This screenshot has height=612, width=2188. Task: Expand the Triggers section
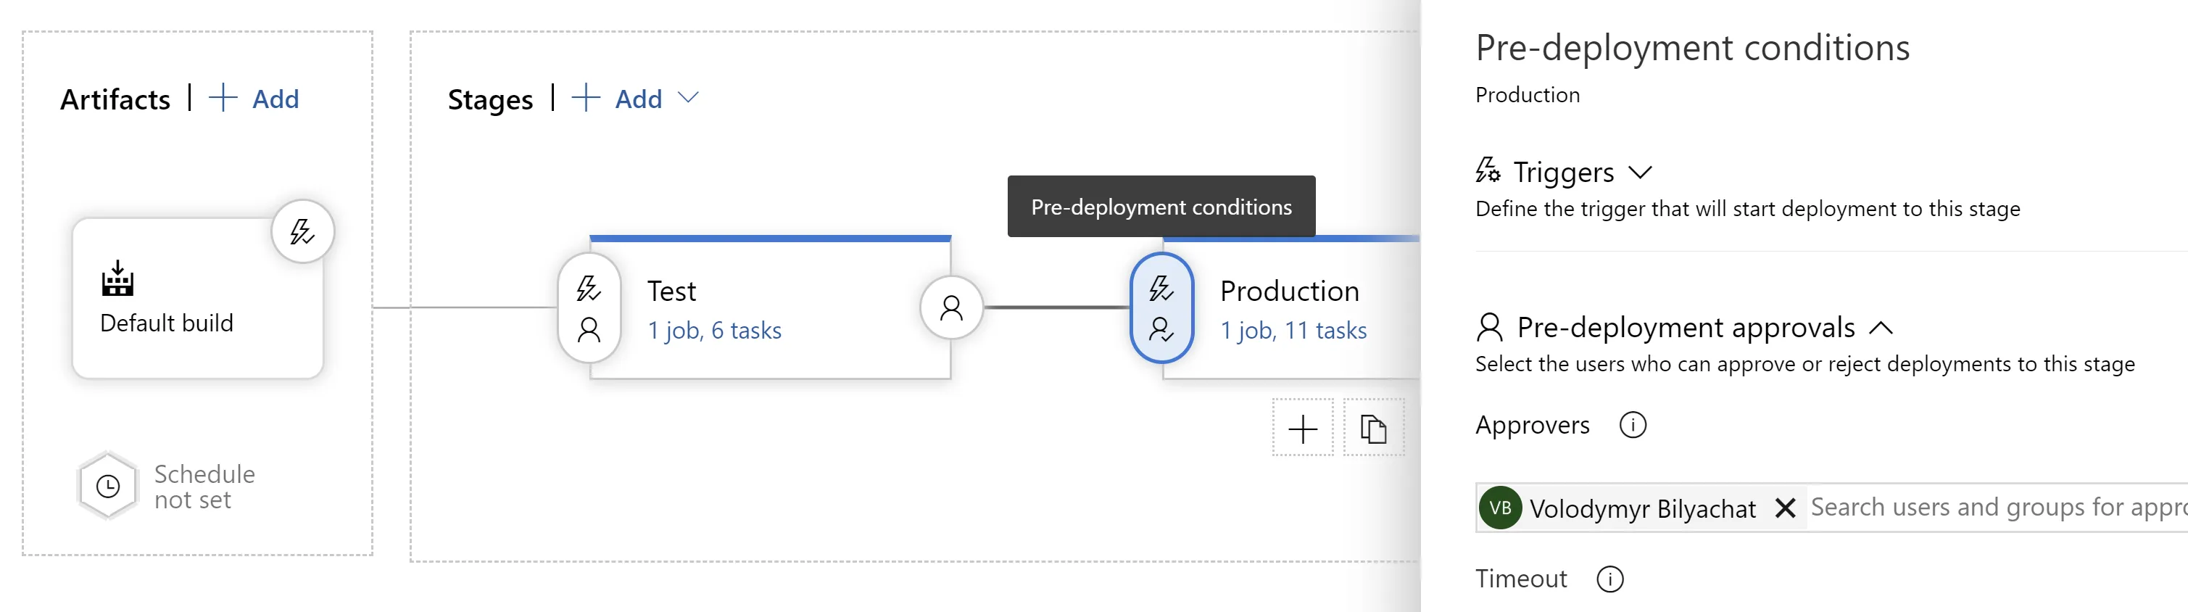(1640, 173)
